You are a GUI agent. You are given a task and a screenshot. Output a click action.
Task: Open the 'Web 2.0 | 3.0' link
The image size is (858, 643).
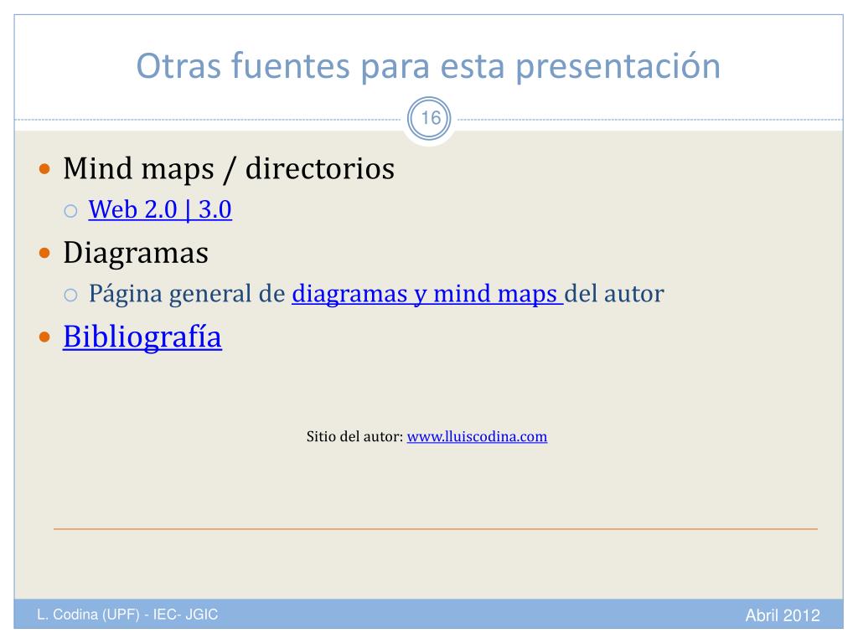point(160,209)
